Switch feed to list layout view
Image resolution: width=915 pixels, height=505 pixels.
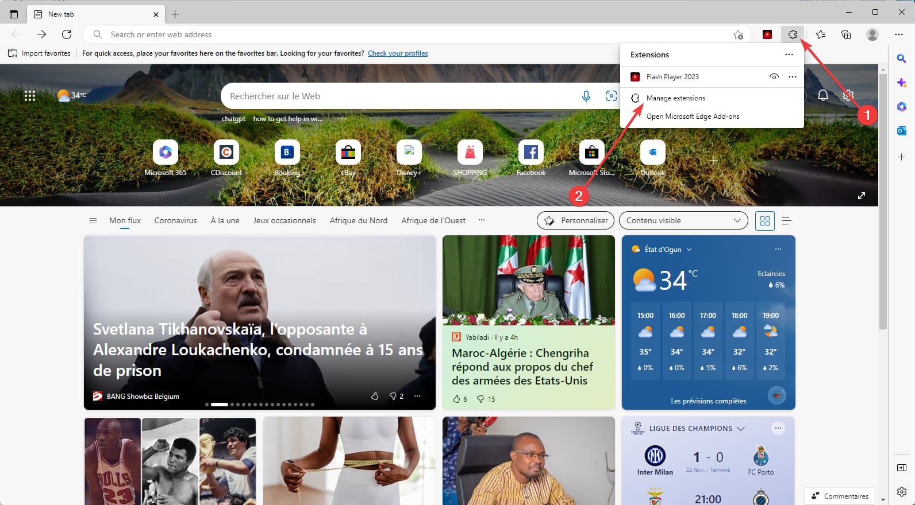(787, 221)
